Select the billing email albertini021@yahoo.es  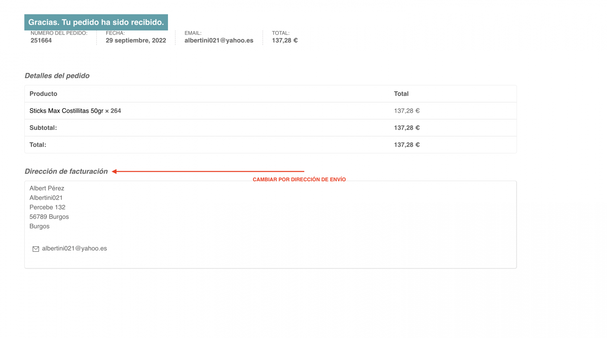tap(75, 248)
